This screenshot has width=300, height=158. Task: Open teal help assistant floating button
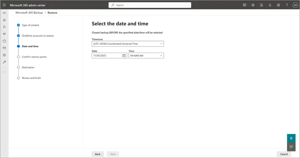click(291, 138)
